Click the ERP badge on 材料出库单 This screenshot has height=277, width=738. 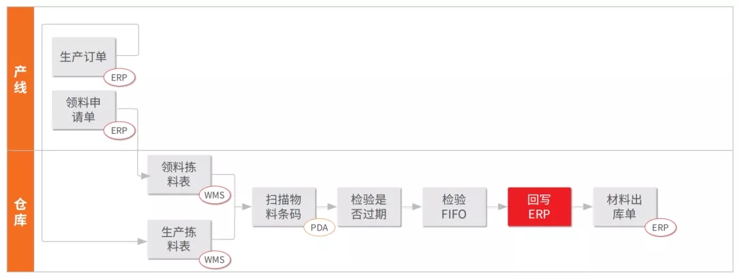[x=660, y=227]
